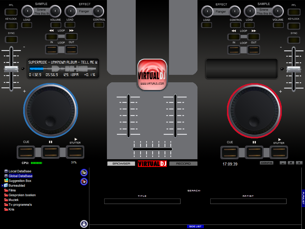Pause the left deck
Screen dimensions: 305x229
[x=51, y=152]
